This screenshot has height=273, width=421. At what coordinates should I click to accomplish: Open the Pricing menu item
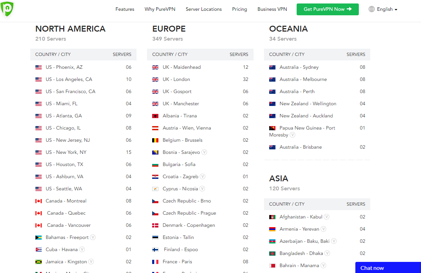(240, 9)
